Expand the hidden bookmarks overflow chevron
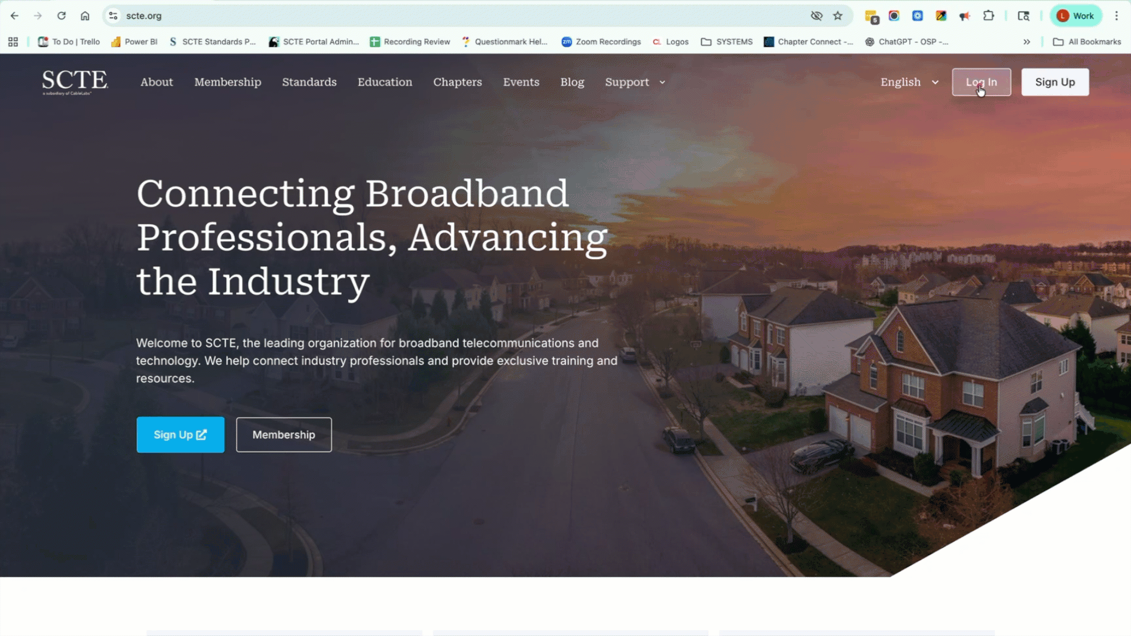The image size is (1131, 636). click(x=1027, y=42)
